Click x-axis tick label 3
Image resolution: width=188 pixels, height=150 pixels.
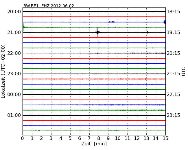click(51, 138)
